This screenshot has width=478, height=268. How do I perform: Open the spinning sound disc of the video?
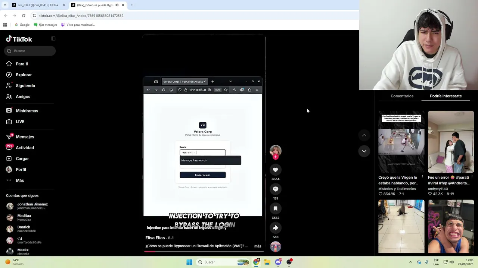276,246
